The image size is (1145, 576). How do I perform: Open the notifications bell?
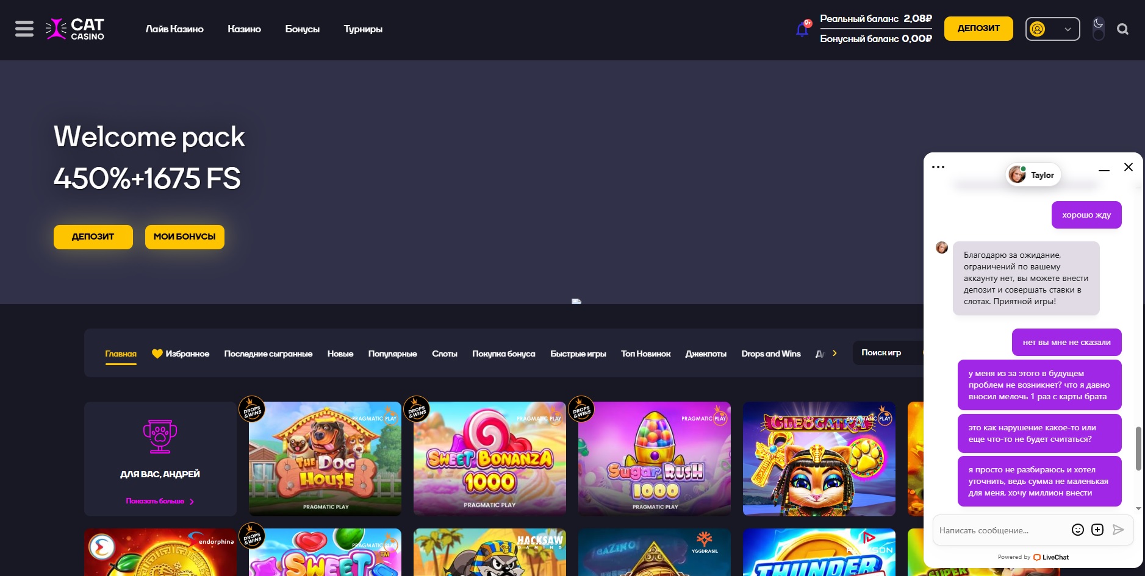[802, 29]
